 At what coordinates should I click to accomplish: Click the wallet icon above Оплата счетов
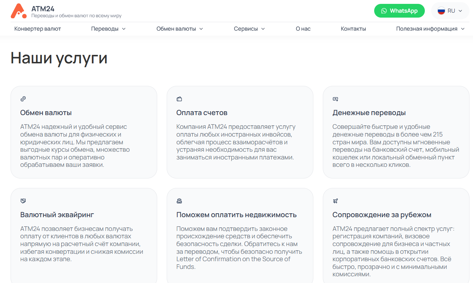tap(179, 99)
